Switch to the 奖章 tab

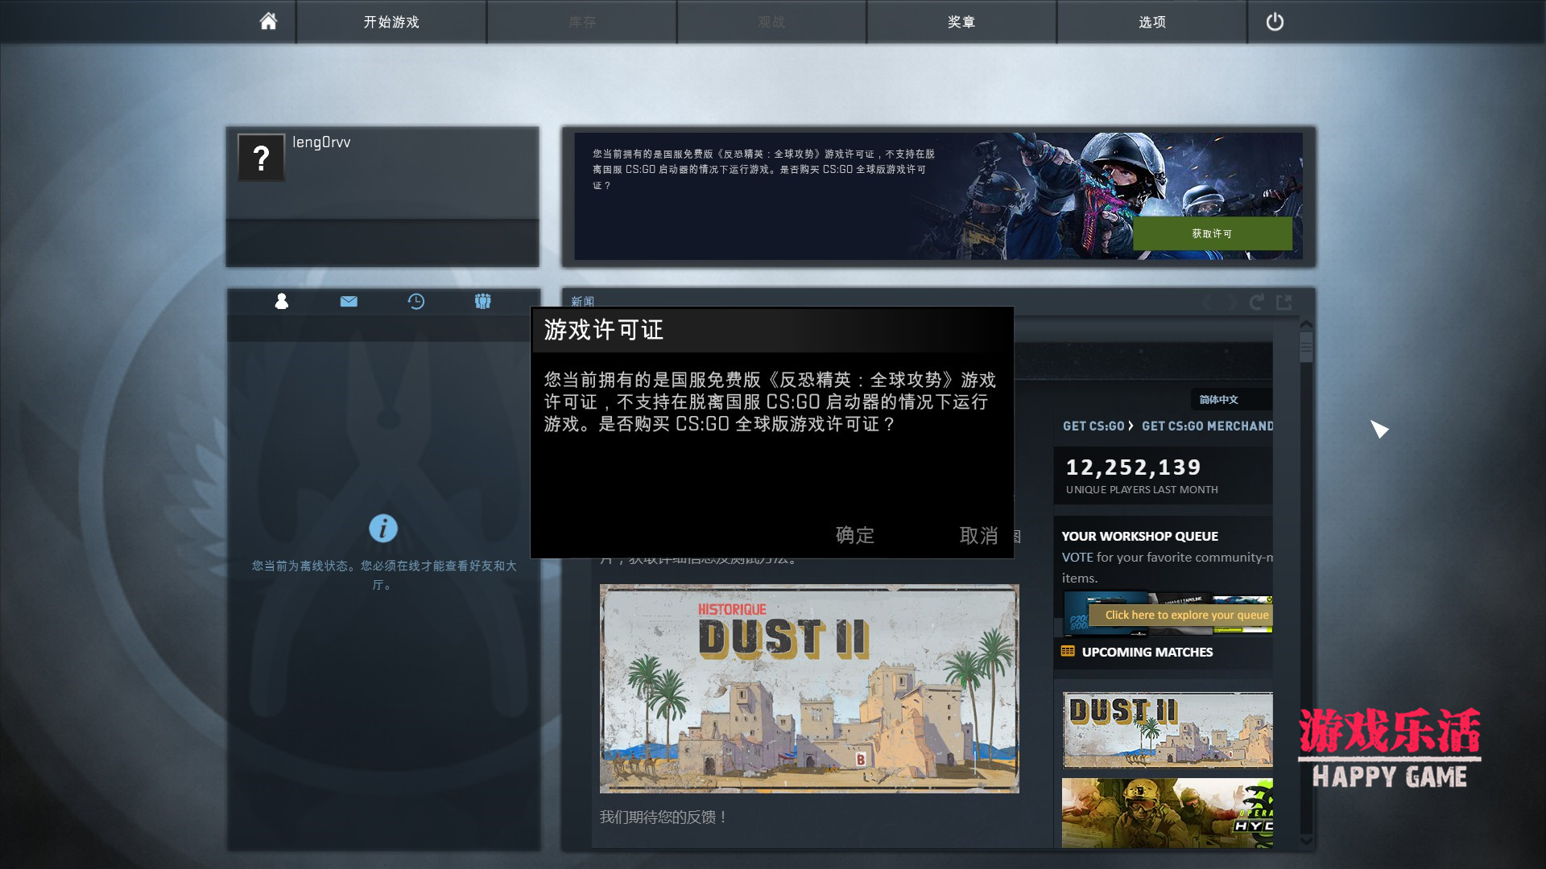tap(961, 22)
